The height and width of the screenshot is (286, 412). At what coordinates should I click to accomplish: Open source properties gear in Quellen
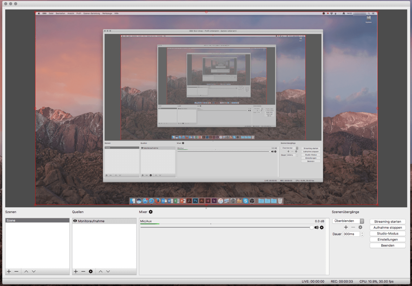click(91, 271)
